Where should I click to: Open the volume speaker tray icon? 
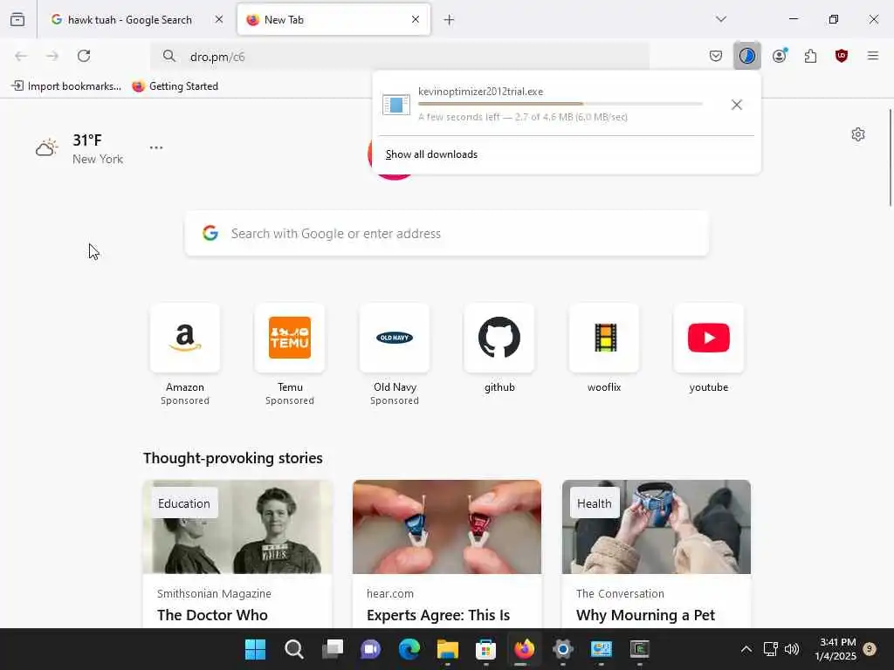791,649
